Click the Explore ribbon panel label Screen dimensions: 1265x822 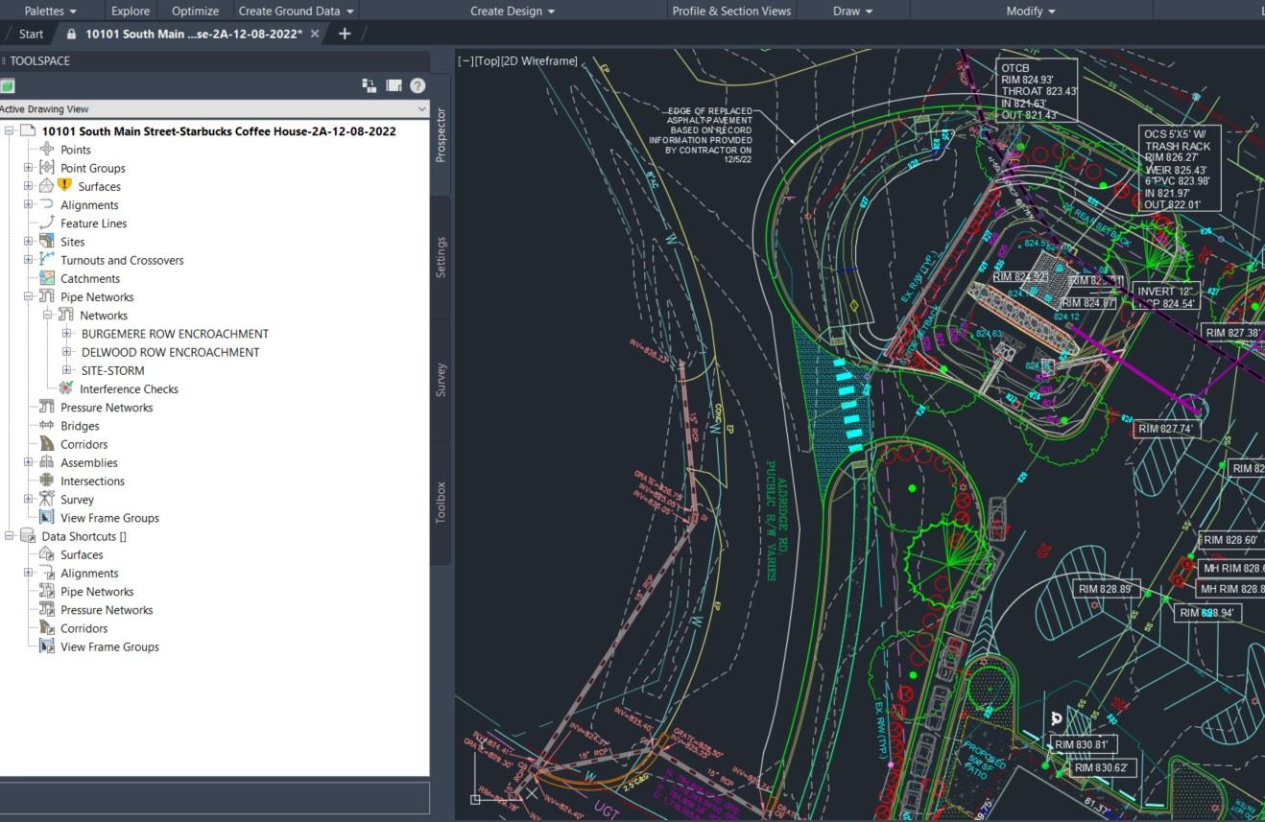(131, 11)
